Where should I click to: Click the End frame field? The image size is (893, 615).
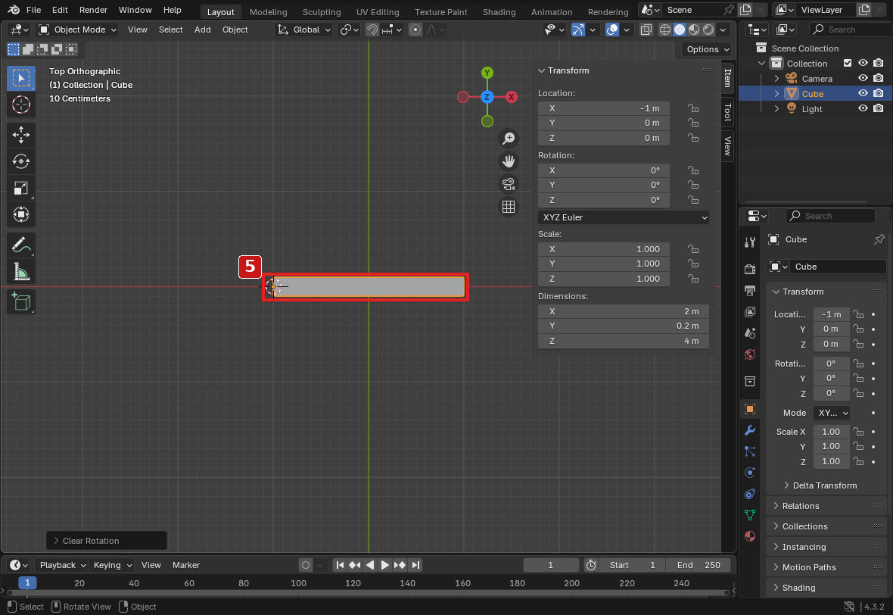click(x=699, y=565)
